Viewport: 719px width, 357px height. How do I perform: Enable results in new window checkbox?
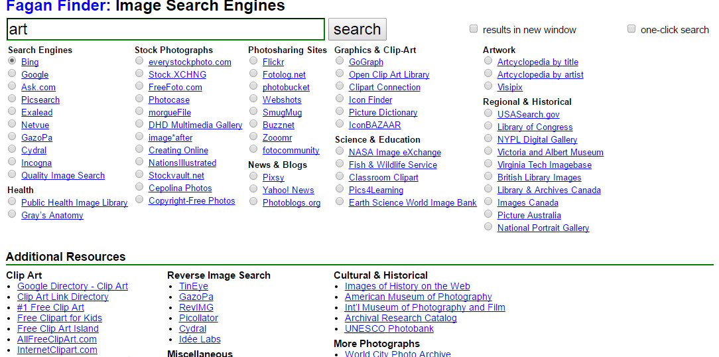[x=474, y=29]
